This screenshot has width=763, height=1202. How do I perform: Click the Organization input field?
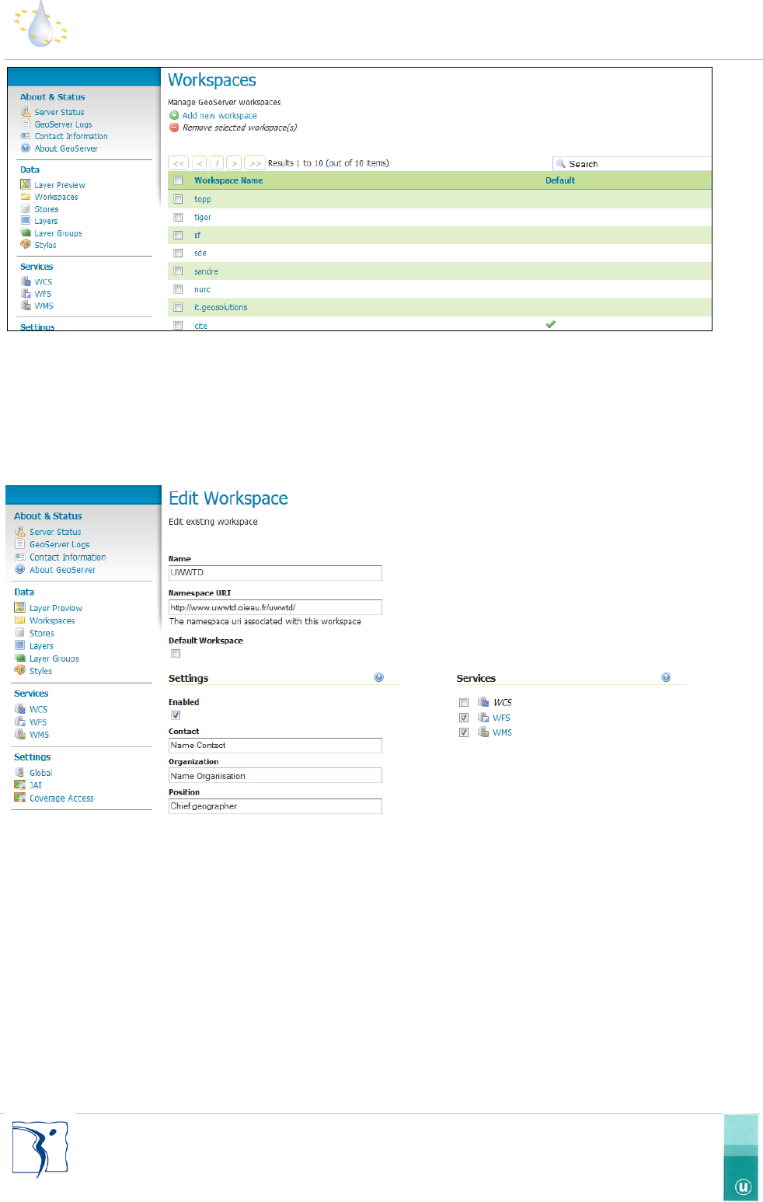pyautogui.click(x=275, y=775)
